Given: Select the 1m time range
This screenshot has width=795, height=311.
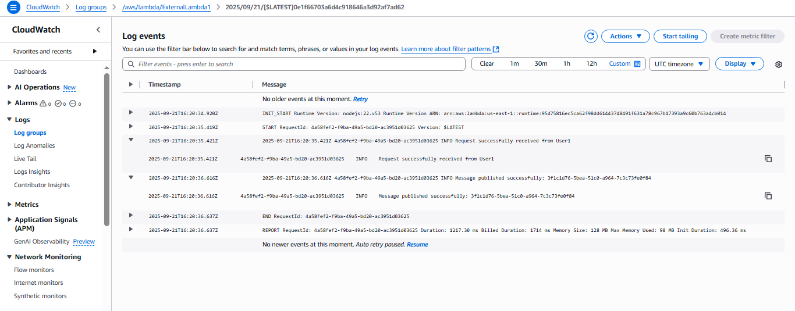Looking at the screenshot, I should [514, 64].
